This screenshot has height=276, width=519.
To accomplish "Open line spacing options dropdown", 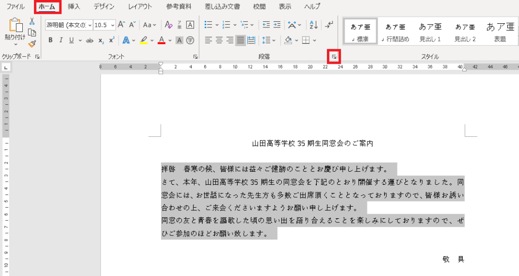I will [269, 41].
